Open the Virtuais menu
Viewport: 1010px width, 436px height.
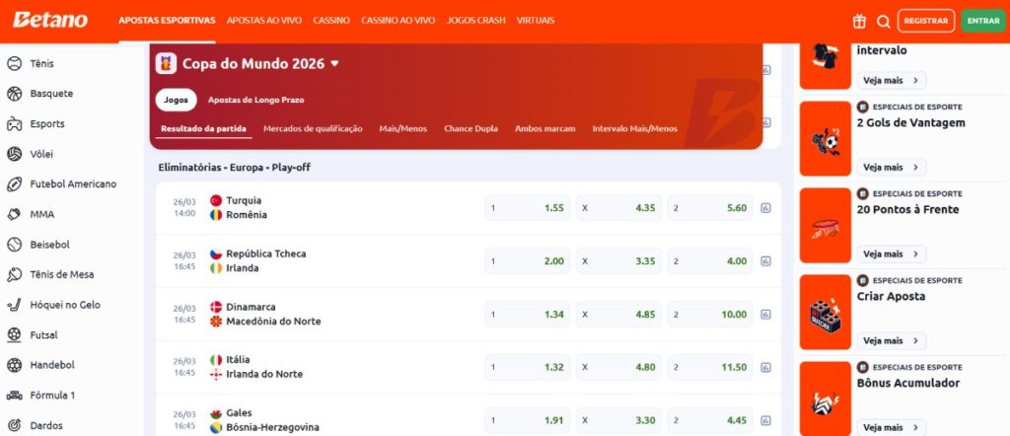tap(536, 21)
